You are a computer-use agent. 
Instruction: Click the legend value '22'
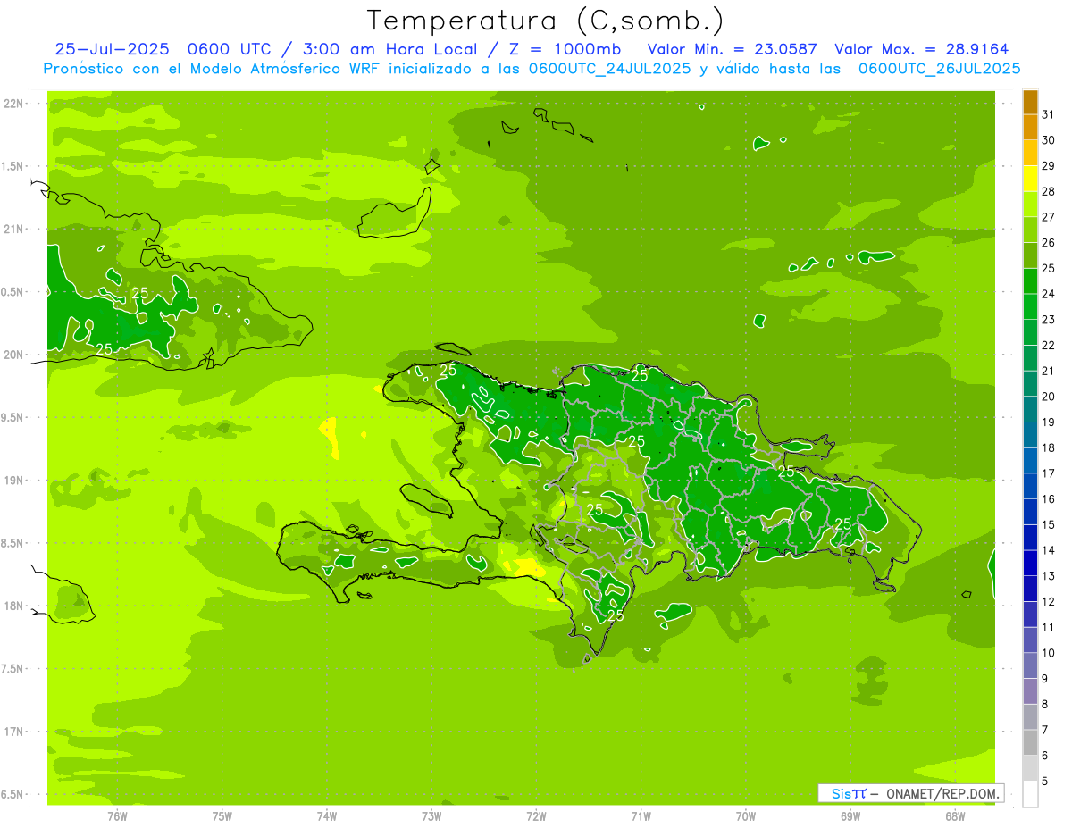pos(1049,345)
